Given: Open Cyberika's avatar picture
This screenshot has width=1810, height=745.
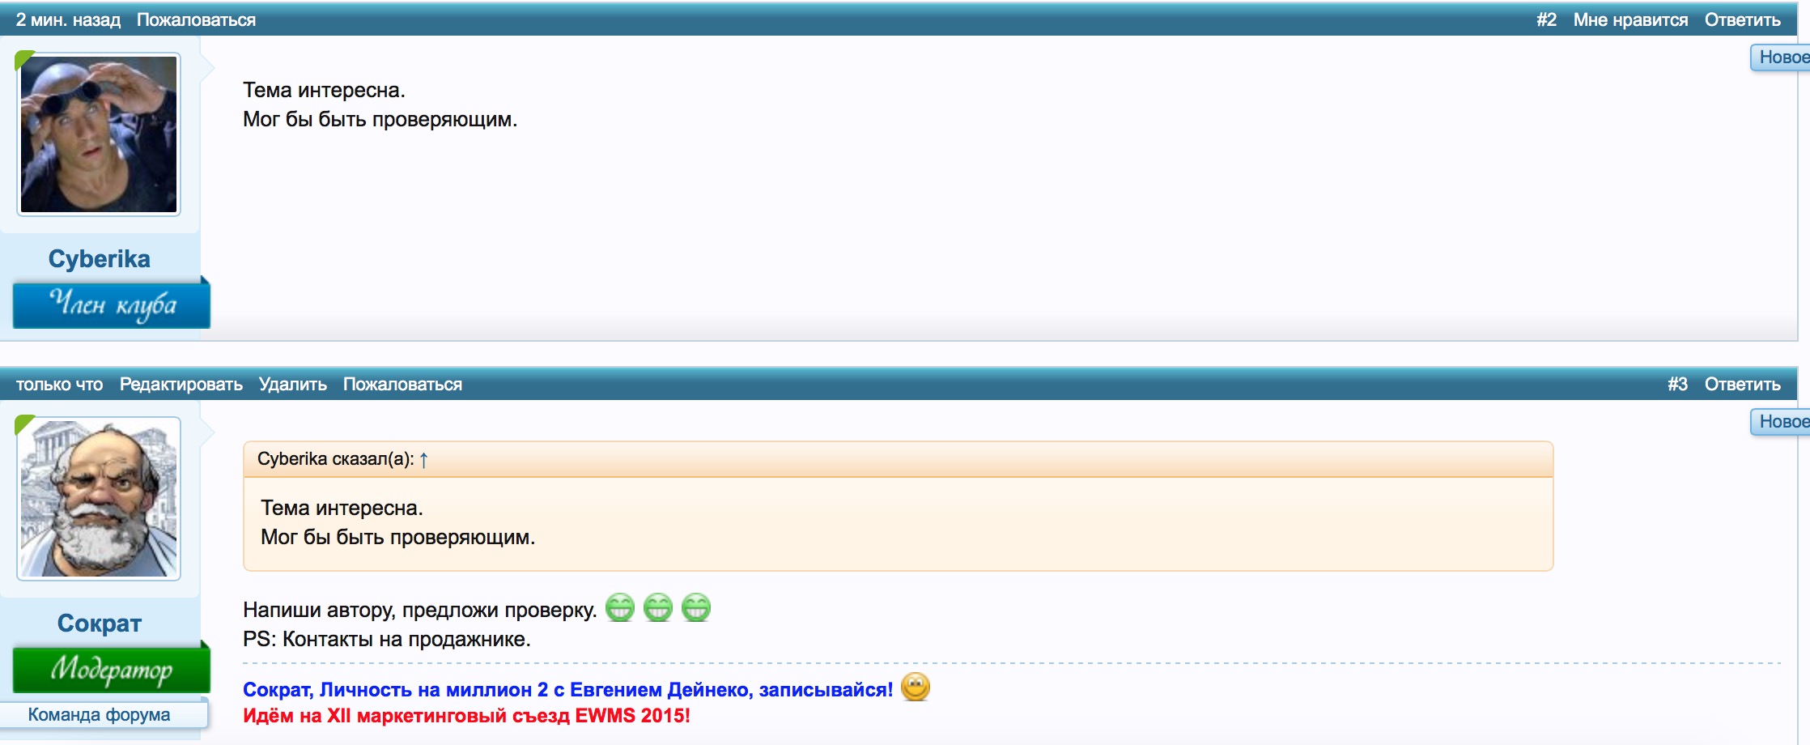Looking at the screenshot, I should (99, 134).
